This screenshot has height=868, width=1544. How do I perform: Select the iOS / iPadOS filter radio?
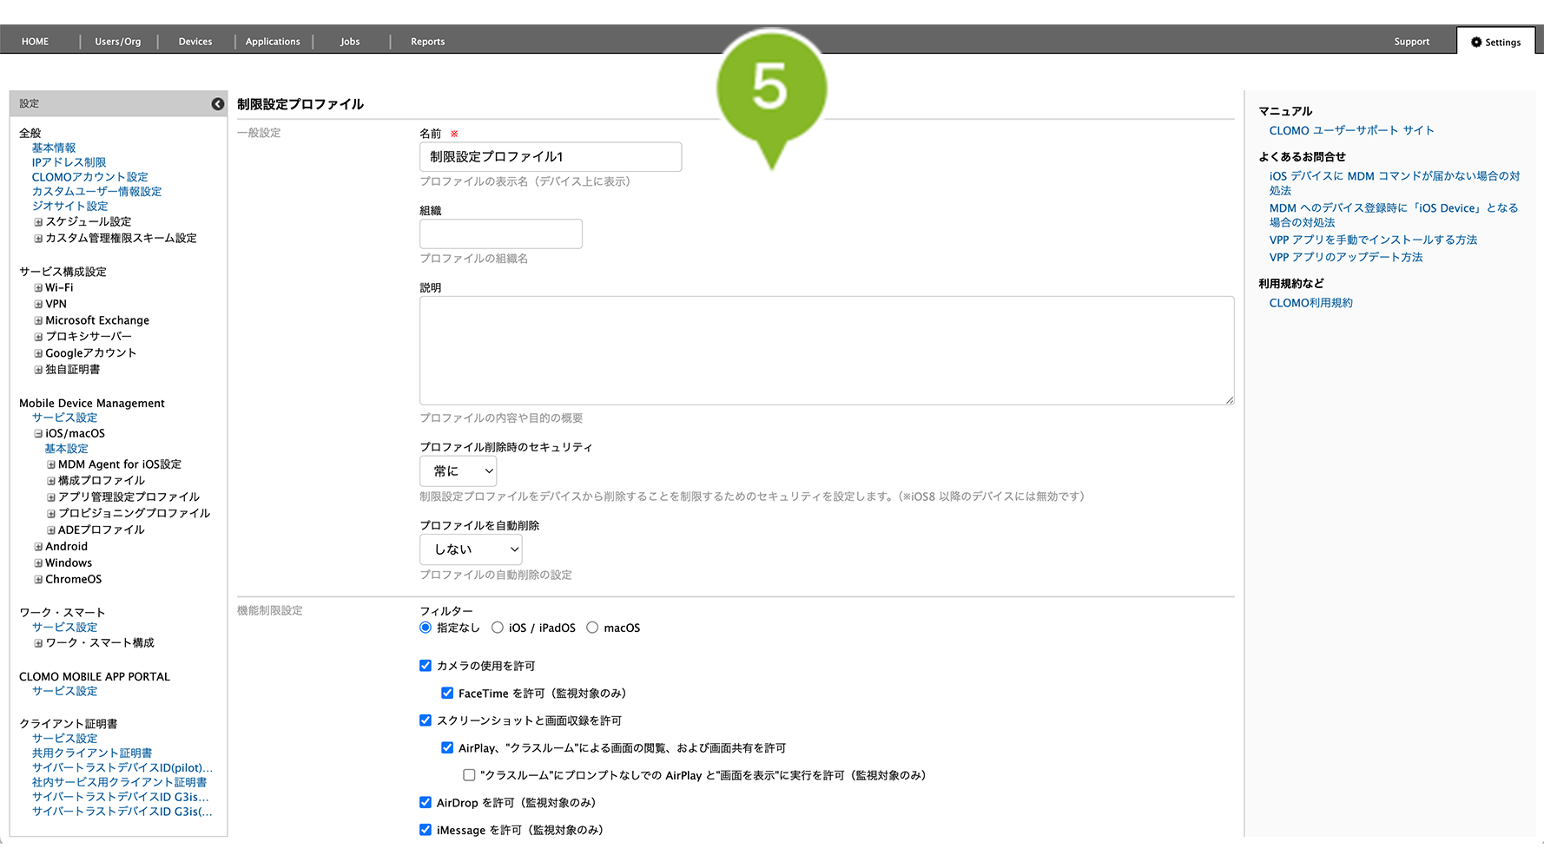[x=498, y=628]
